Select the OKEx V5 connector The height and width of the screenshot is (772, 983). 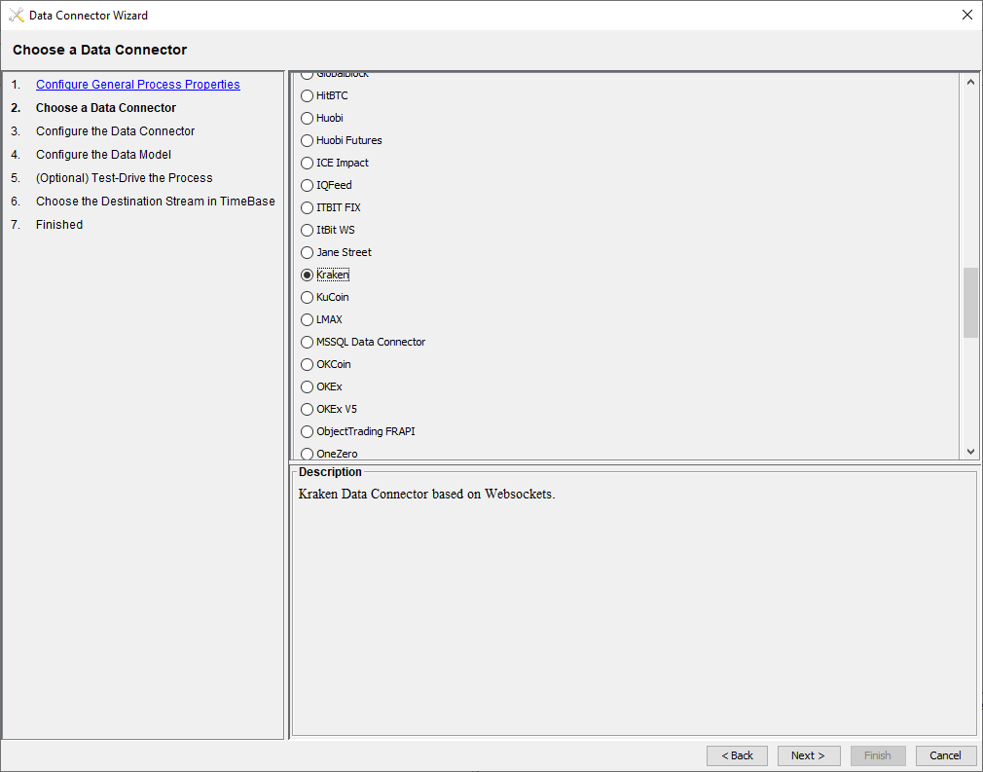308,409
